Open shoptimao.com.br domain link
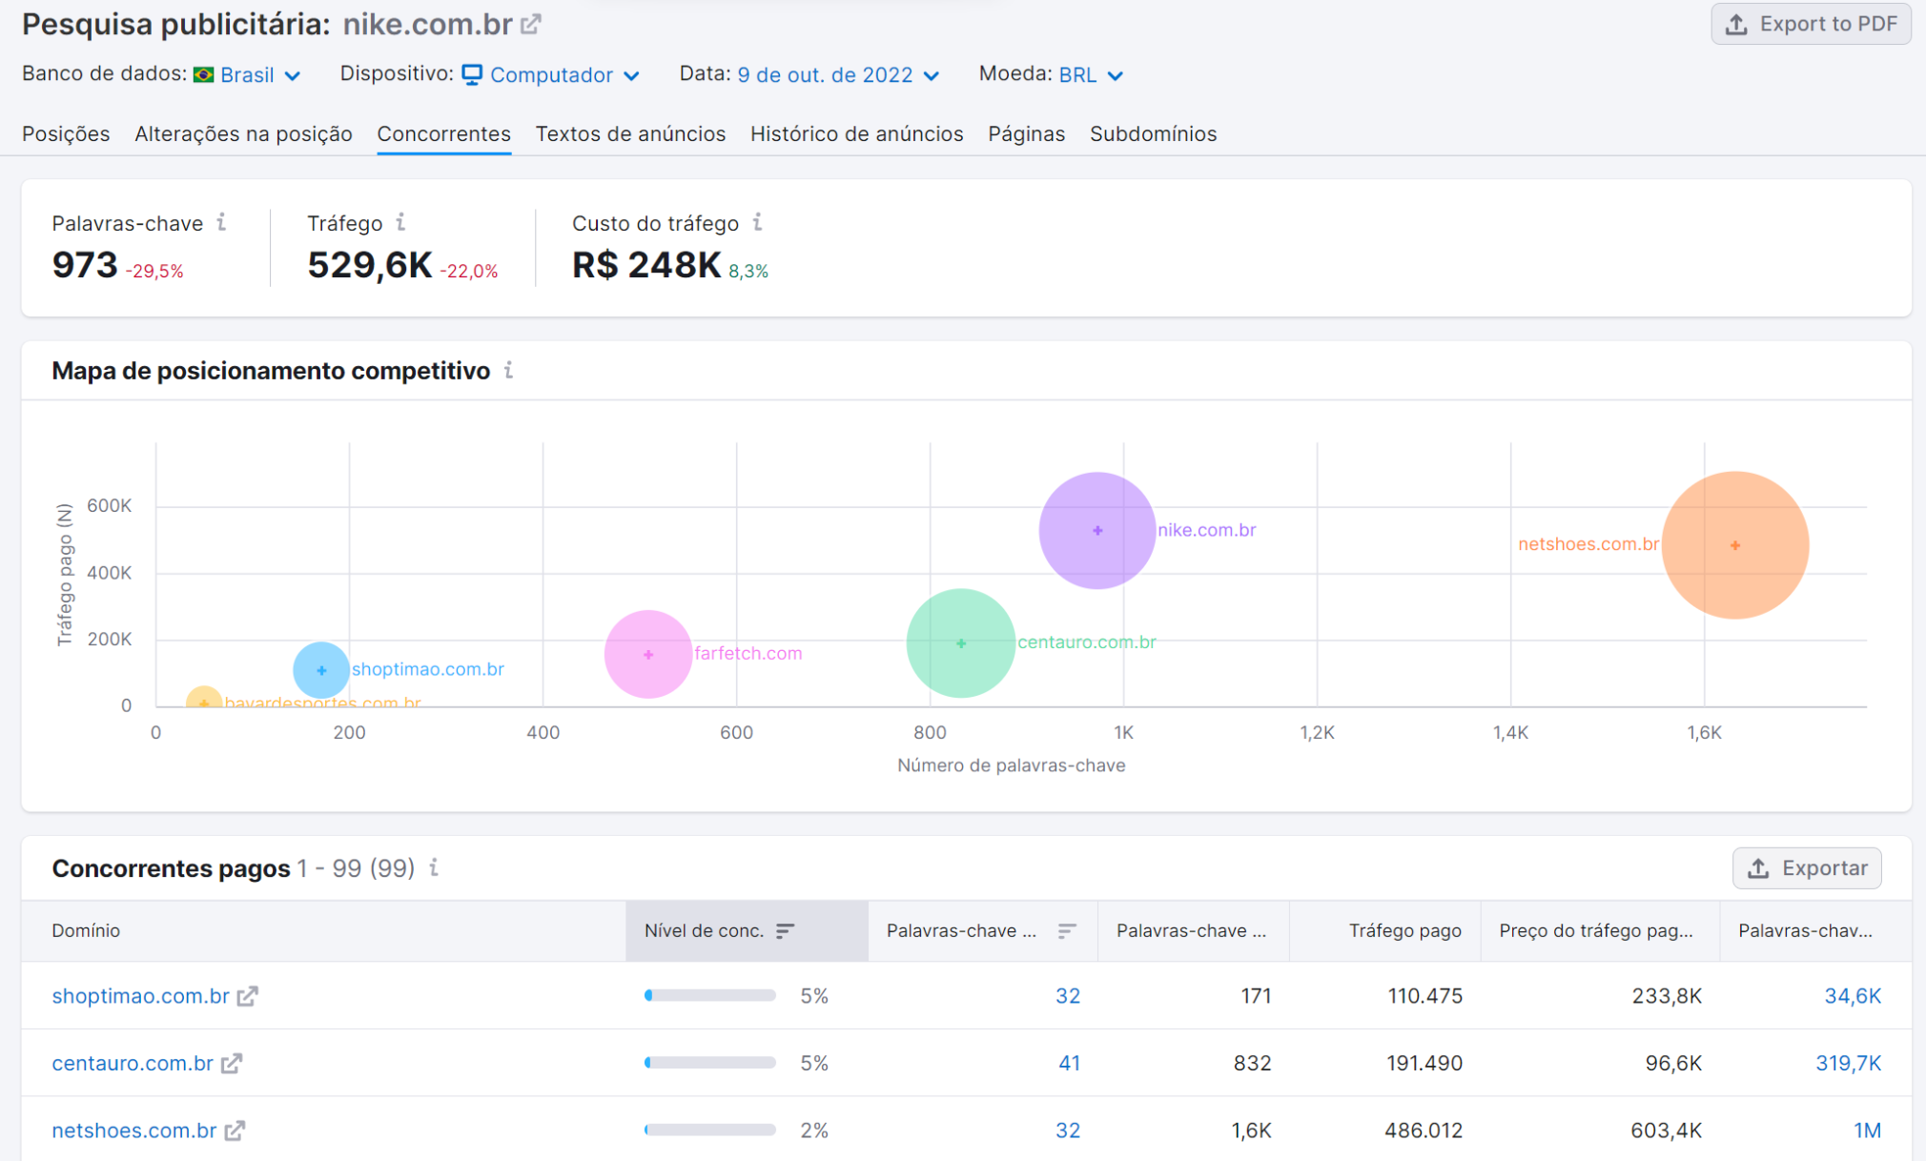The height and width of the screenshot is (1161, 1926). pos(140,996)
